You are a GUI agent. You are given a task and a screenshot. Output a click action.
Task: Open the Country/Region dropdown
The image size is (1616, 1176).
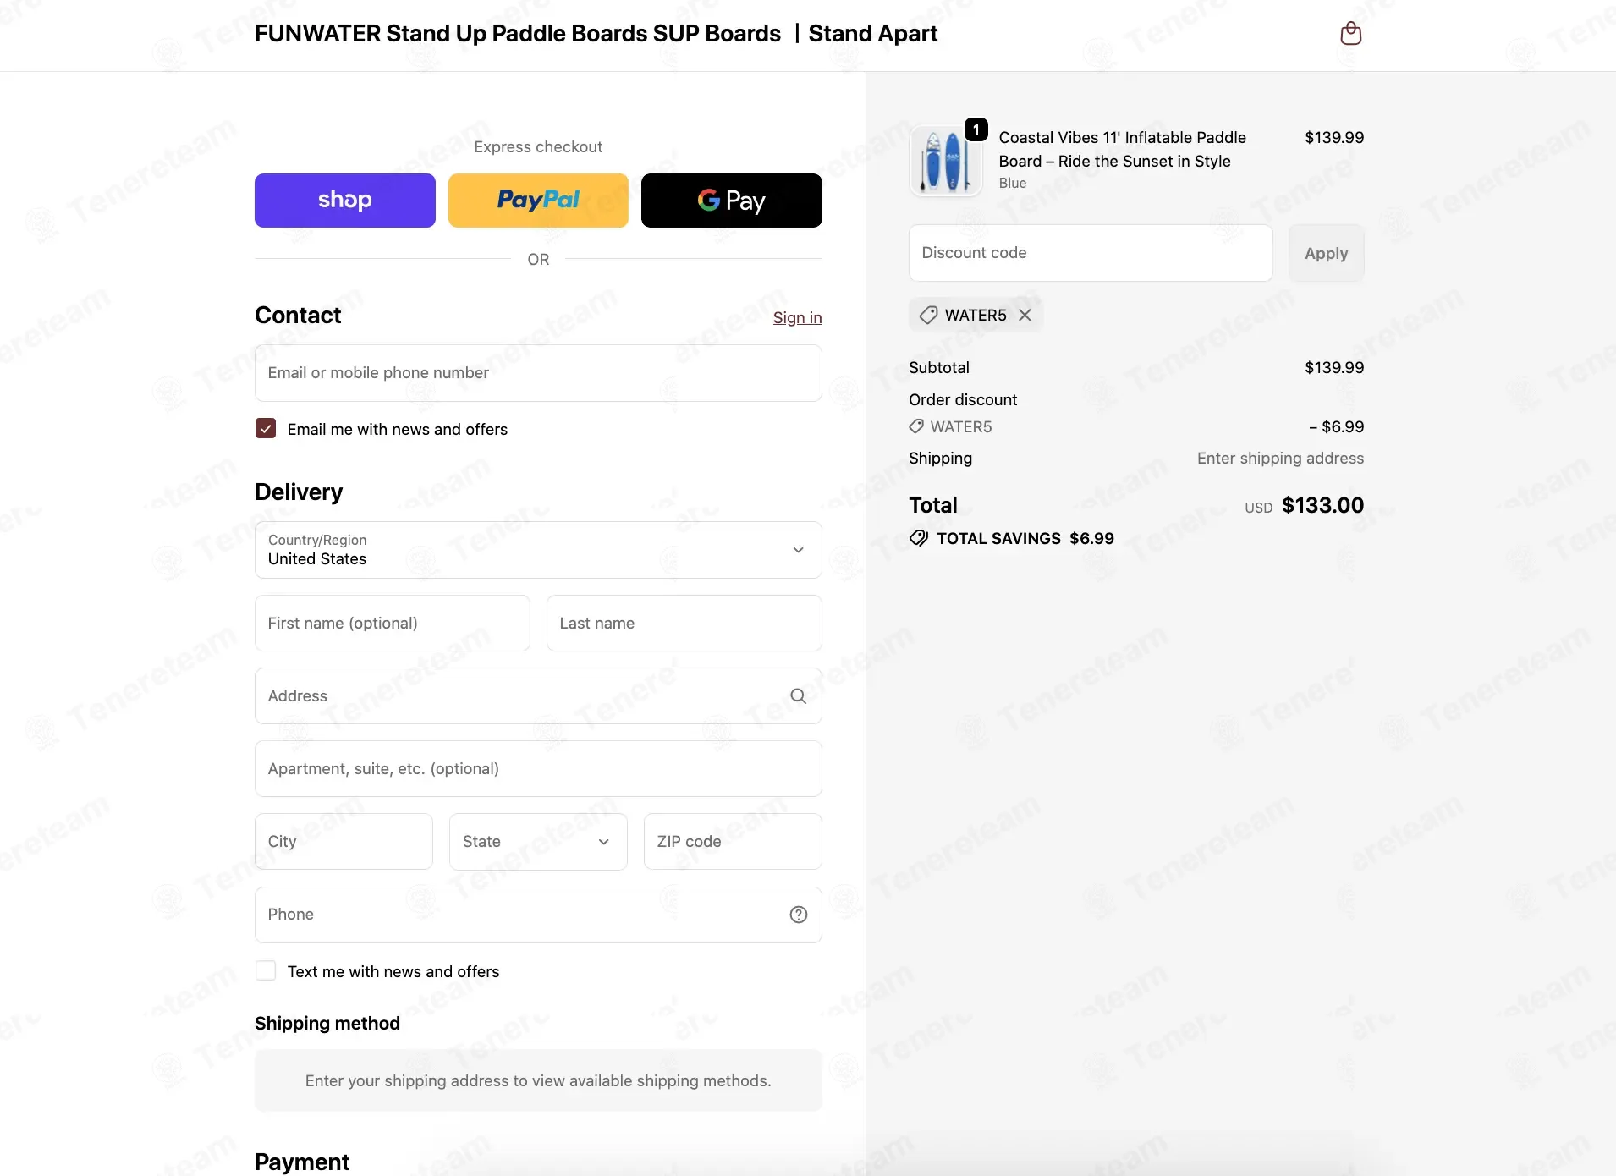[538, 550]
